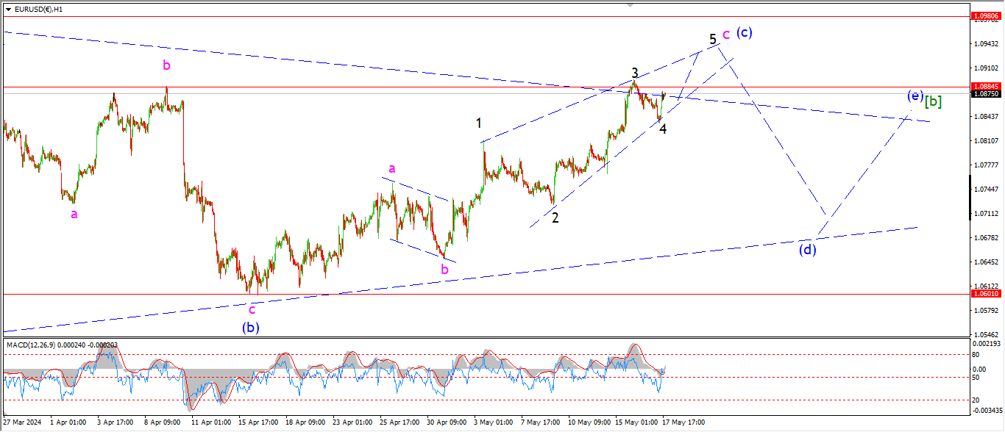Select the pink c label beside wave 5
Viewport: 1005px width, 432px height.
click(726, 34)
